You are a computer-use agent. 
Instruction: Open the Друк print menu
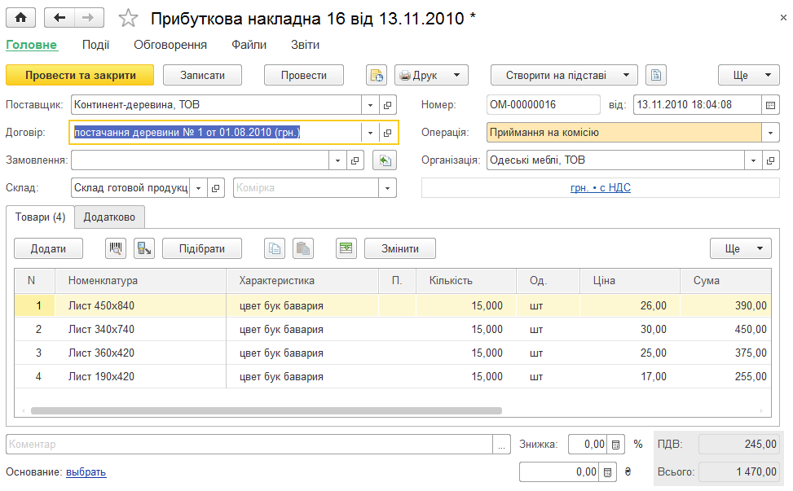[x=431, y=75]
